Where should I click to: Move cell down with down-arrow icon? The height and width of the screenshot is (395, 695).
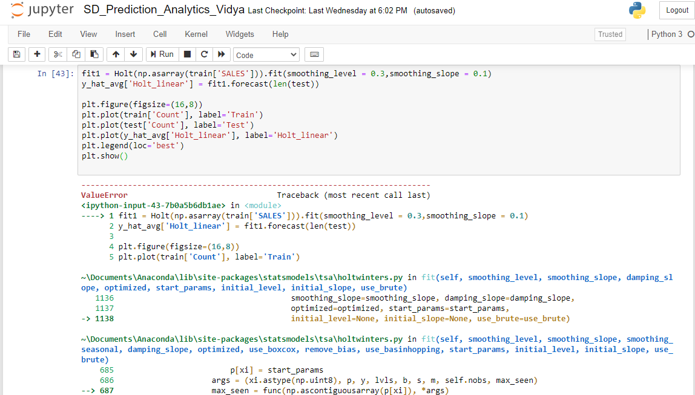pyautogui.click(x=133, y=54)
